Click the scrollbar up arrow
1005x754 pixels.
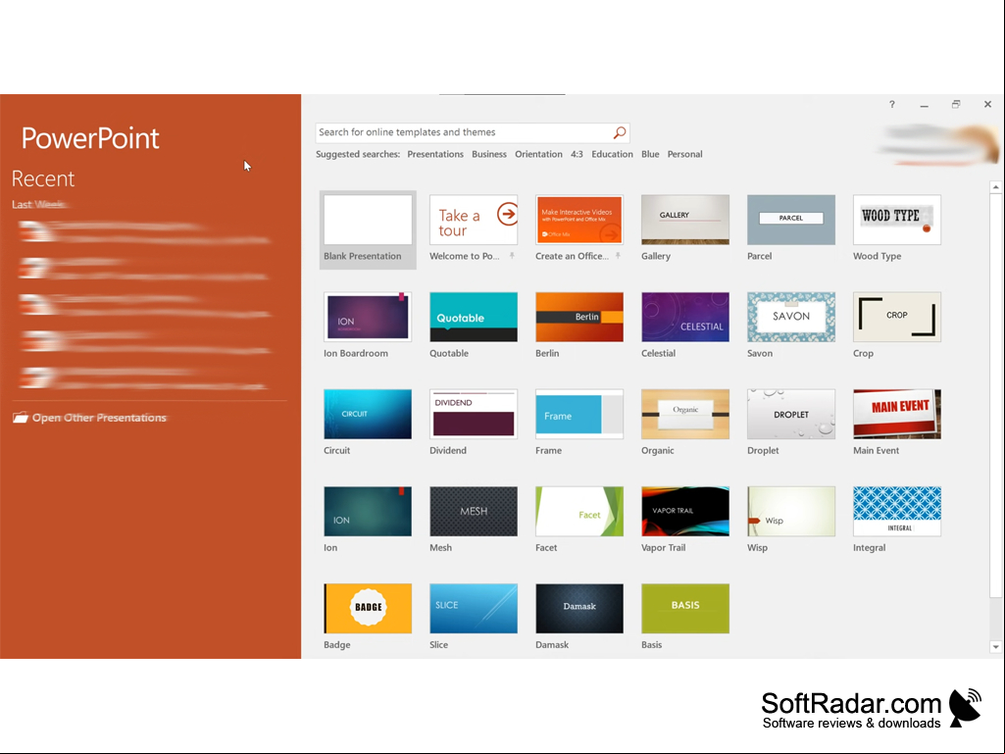tap(995, 187)
